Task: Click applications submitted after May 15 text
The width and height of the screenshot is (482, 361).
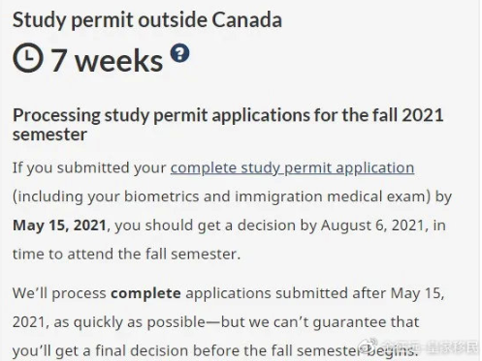Action: pos(314,293)
